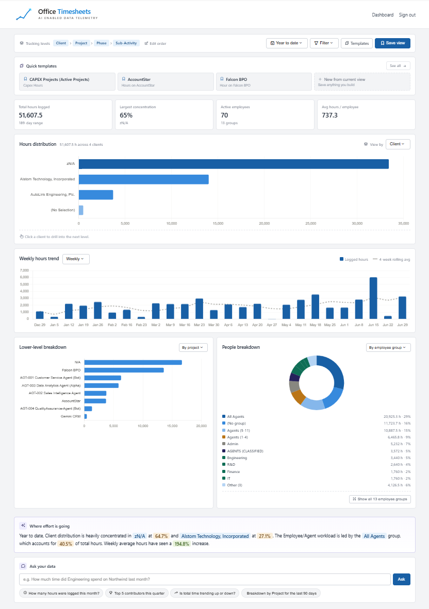Click the Edit order pencil icon
Viewport: 429px width, 609px height.
pyautogui.click(x=146, y=43)
